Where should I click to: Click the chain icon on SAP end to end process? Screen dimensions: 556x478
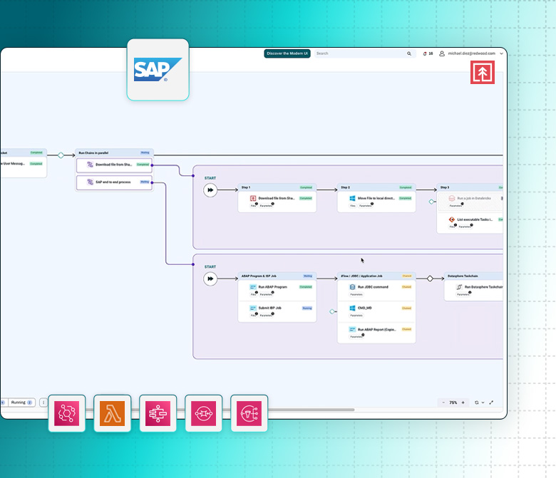pos(90,182)
